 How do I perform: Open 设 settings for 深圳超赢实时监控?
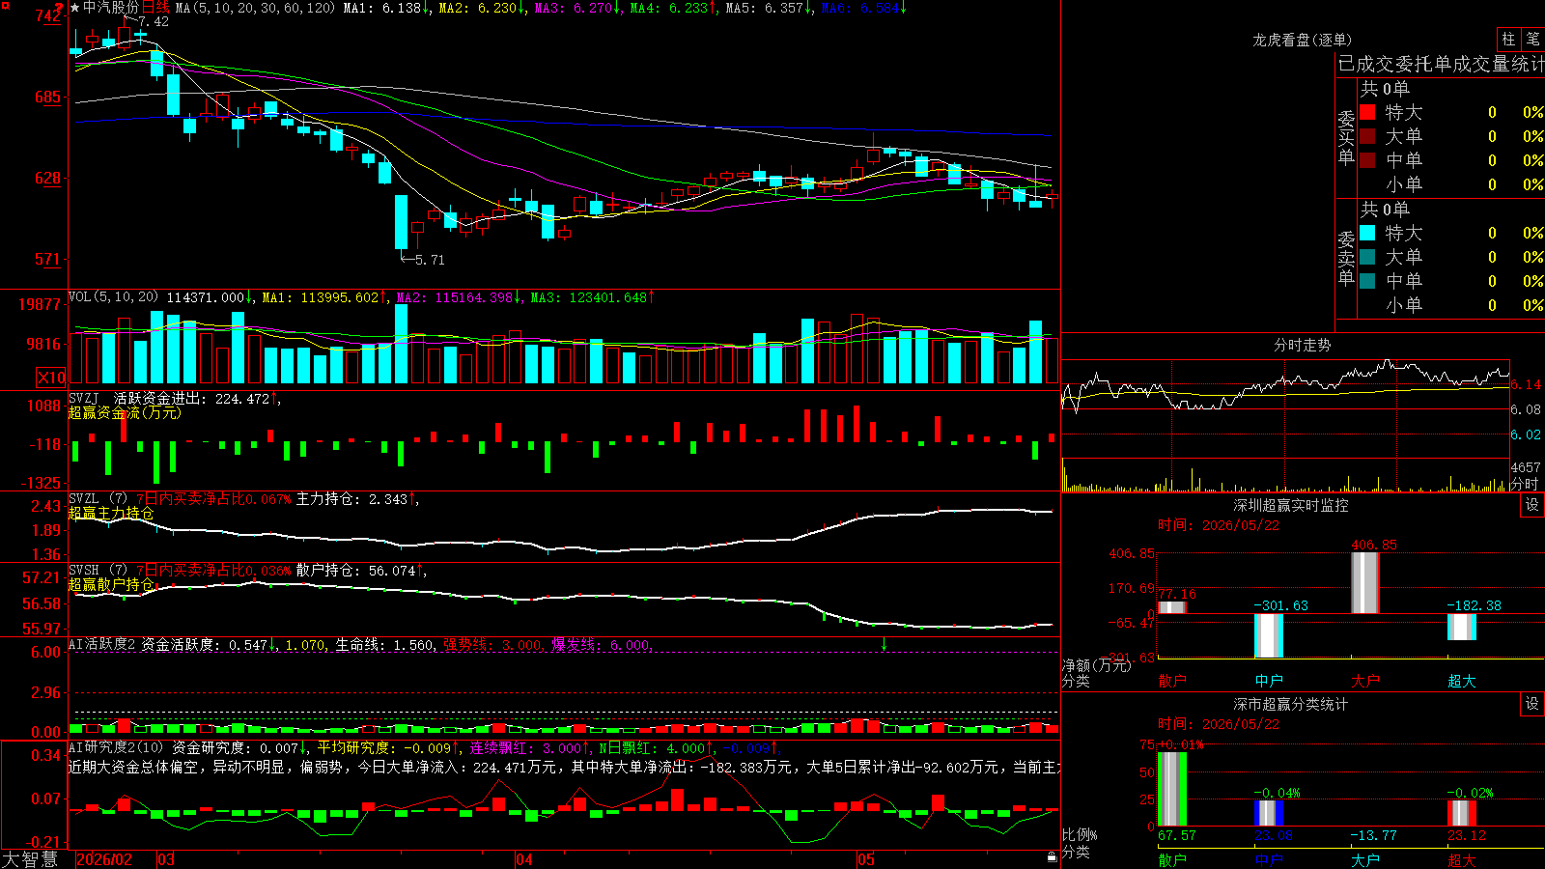pyautogui.click(x=1532, y=505)
